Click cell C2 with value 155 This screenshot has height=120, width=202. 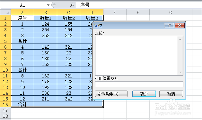[x=68, y=24]
